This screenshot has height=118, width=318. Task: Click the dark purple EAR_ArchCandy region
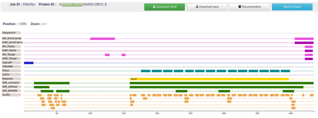(304, 43)
